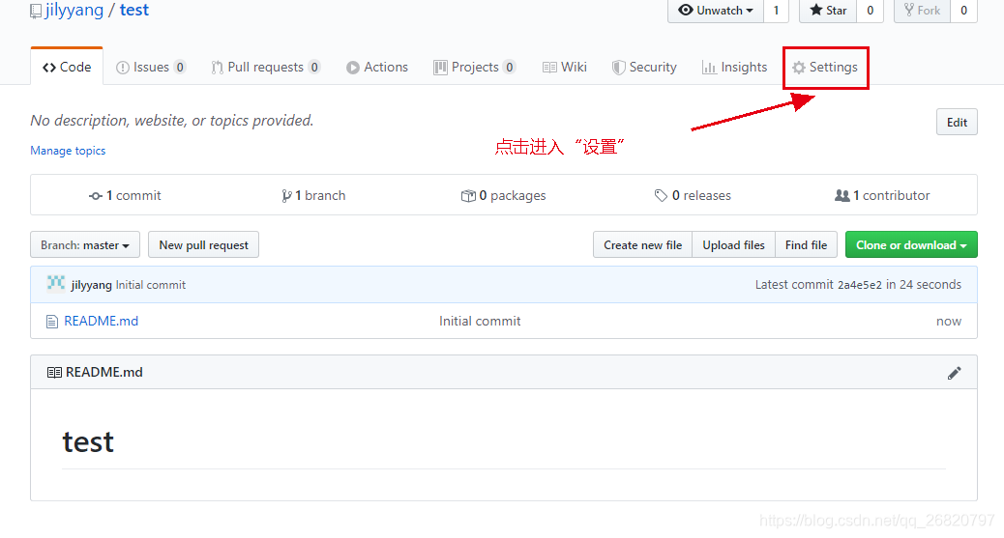Open the 1 branch link
Viewport: 1004px width, 538px height.
[x=313, y=196]
